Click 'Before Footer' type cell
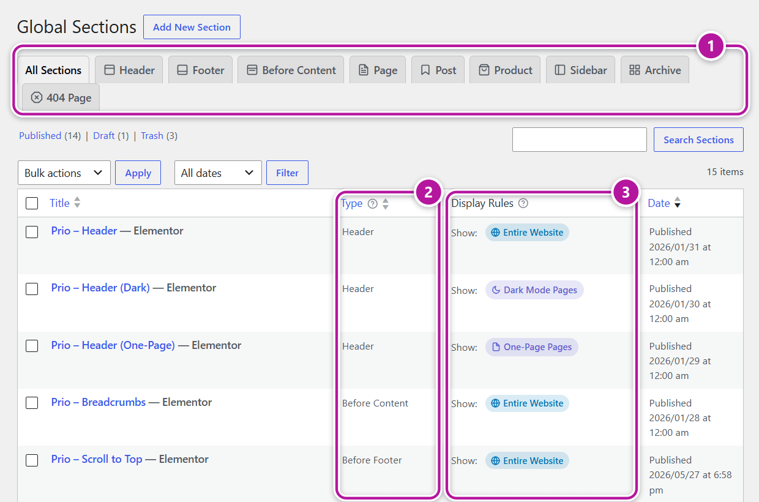Image resolution: width=759 pixels, height=502 pixels. tap(372, 460)
